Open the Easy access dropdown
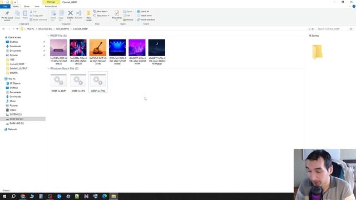The width and height of the screenshot is (356, 200). (101, 16)
